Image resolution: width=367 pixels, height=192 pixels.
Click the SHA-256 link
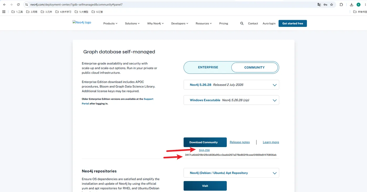coord(204,150)
